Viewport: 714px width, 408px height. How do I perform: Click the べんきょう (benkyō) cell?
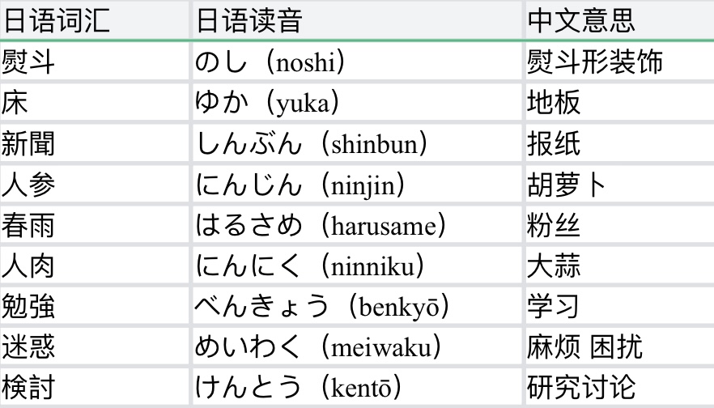coord(323,307)
